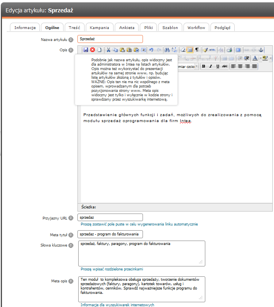Screen dimensions: 274x307
Task: Toggle underline formatting
Action: coord(218,66)
